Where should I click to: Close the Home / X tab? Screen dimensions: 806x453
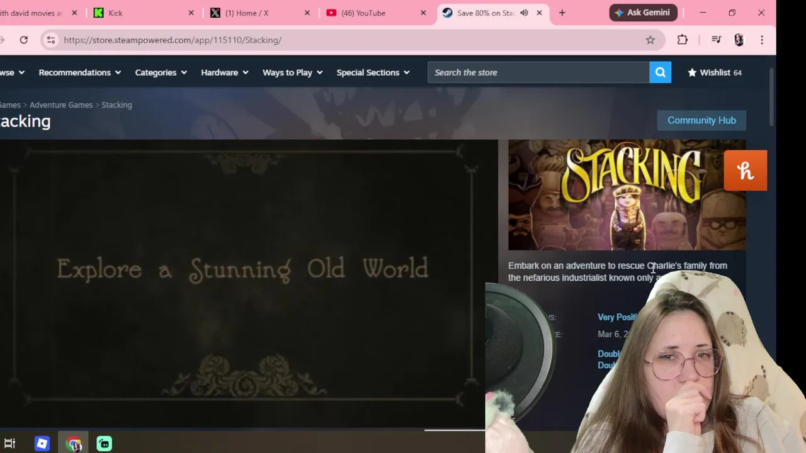(x=307, y=13)
